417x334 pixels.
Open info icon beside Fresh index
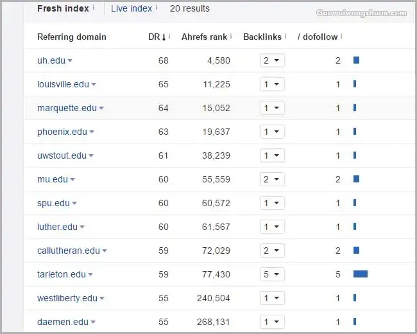94,8
